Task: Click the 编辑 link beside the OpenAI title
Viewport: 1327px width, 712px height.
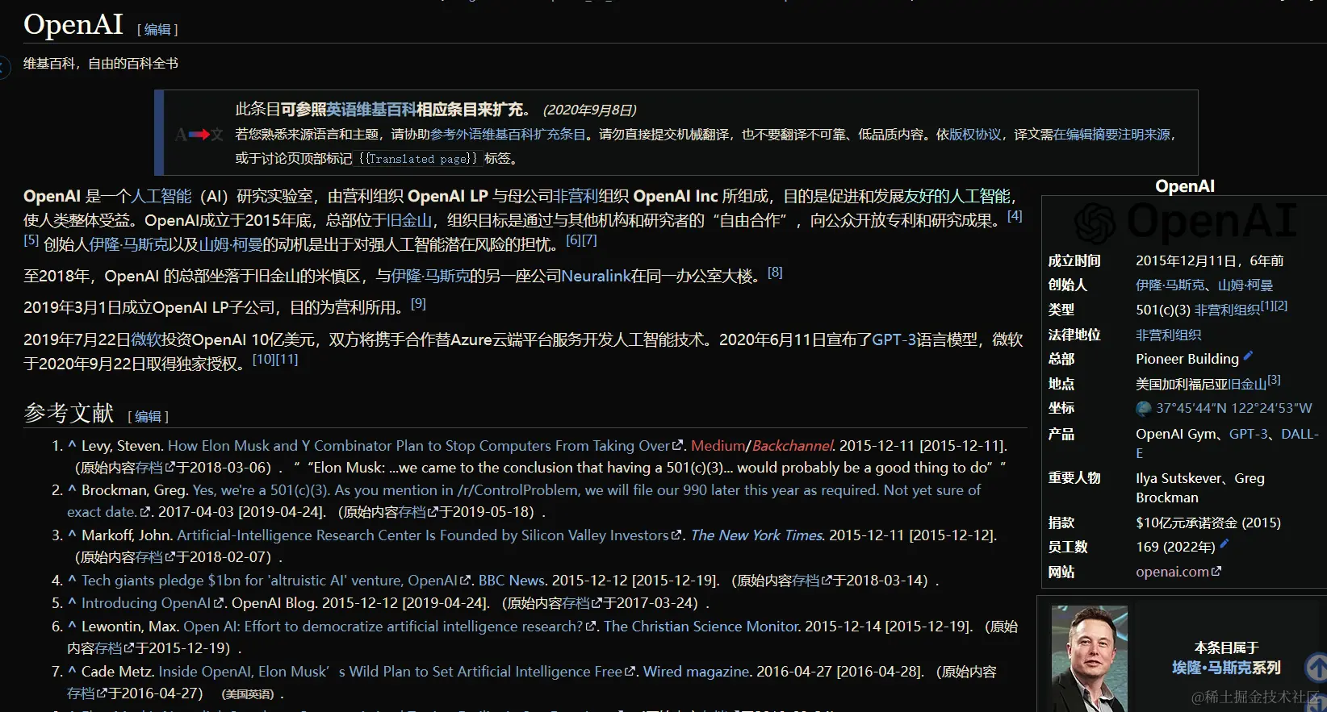Action: (157, 30)
